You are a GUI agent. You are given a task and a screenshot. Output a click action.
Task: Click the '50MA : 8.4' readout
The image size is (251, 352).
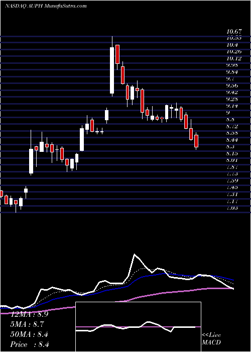(x=30, y=334)
